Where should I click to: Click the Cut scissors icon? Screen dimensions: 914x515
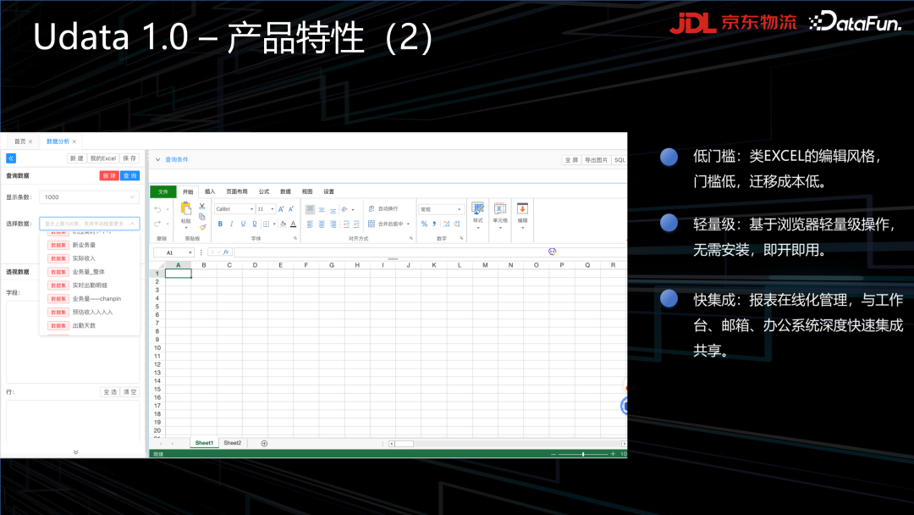coord(201,207)
